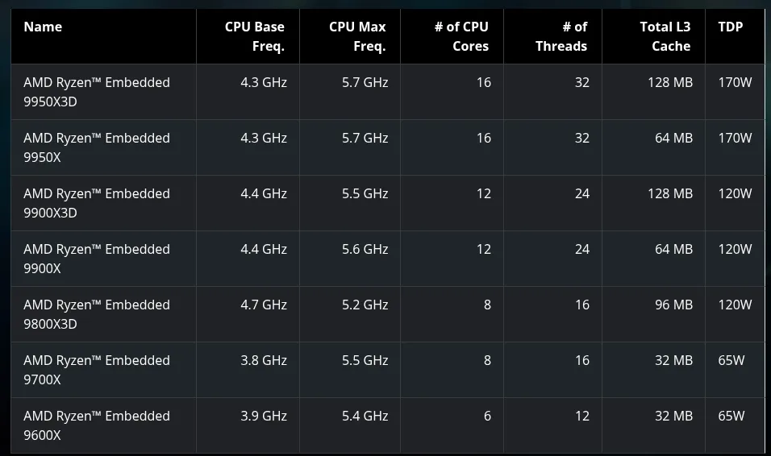Screen dimensions: 771x456
Task: Click the "TDP" column header
Action: 731,27
